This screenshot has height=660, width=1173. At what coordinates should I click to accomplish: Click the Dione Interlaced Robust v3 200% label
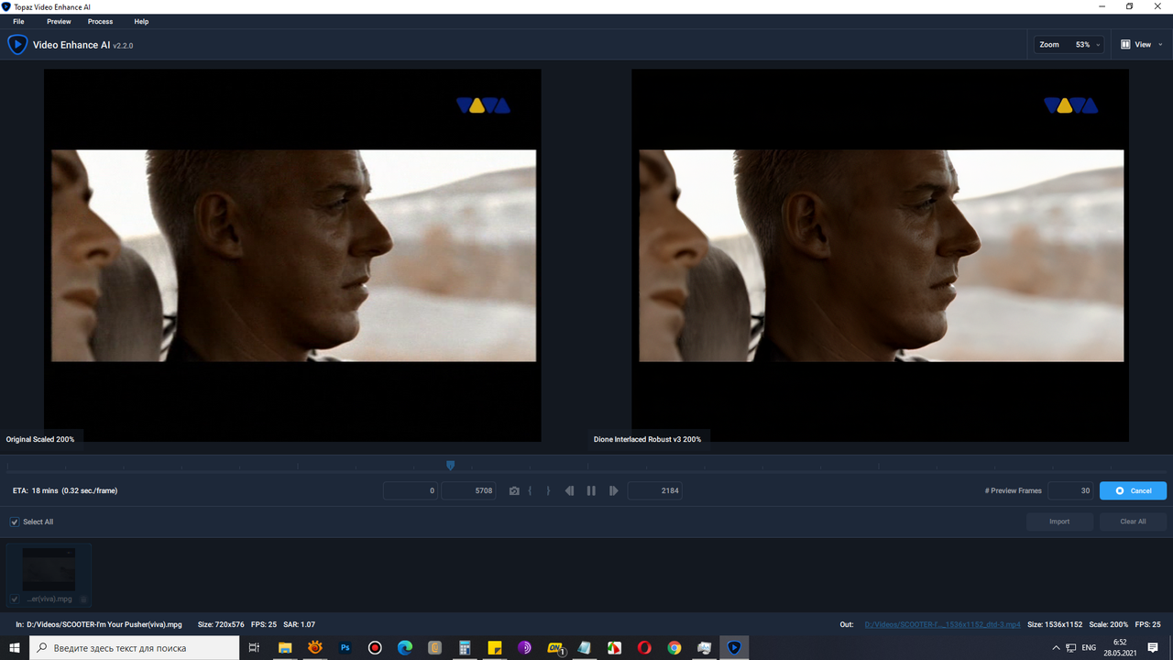coord(647,440)
